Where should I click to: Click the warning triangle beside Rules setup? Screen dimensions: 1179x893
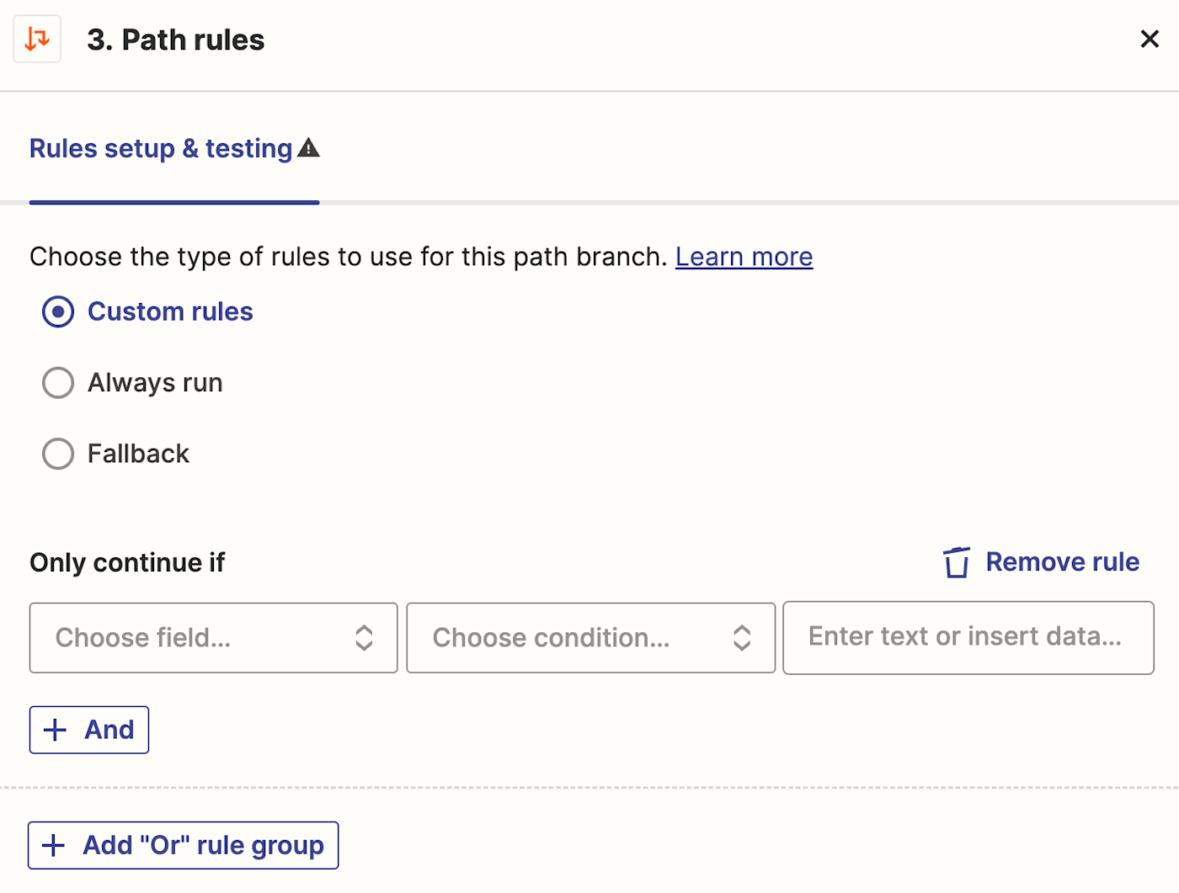(x=309, y=148)
